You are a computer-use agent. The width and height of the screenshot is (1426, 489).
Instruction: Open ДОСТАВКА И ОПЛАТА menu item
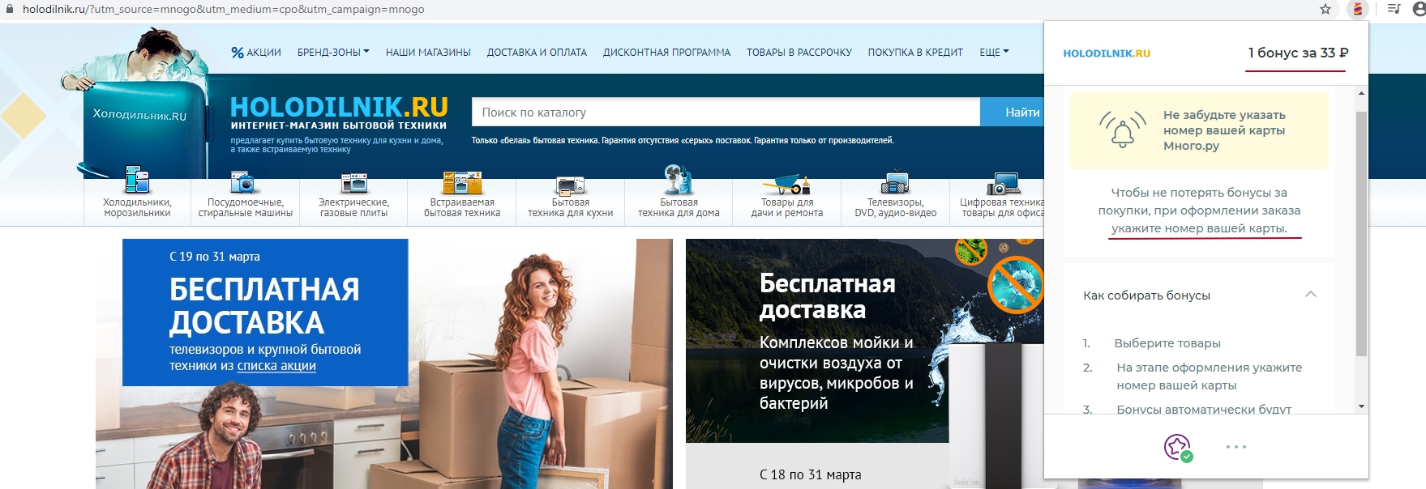pos(537,53)
